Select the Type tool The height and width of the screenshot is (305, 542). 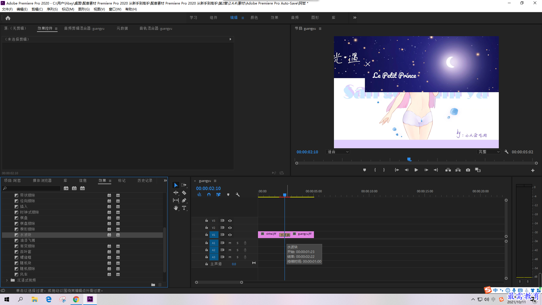[x=184, y=208]
